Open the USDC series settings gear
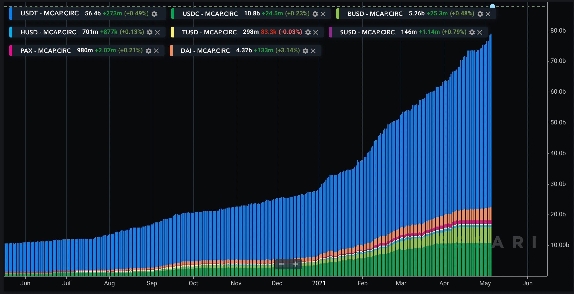Screen dimensions: 574x294 click(x=315, y=14)
